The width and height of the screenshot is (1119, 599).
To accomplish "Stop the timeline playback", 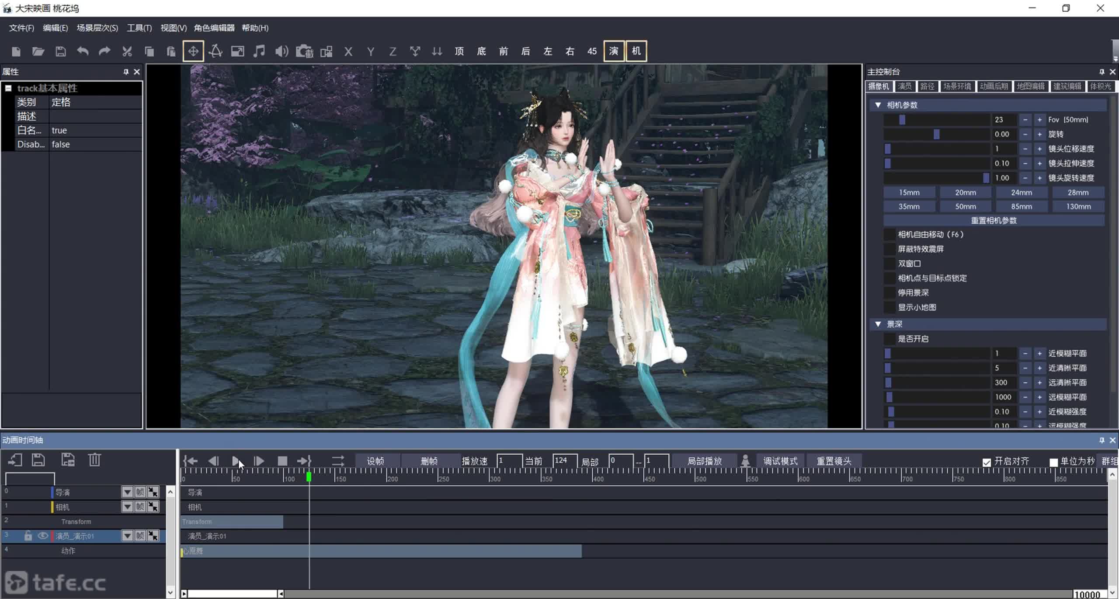I will (x=282, y=461).
